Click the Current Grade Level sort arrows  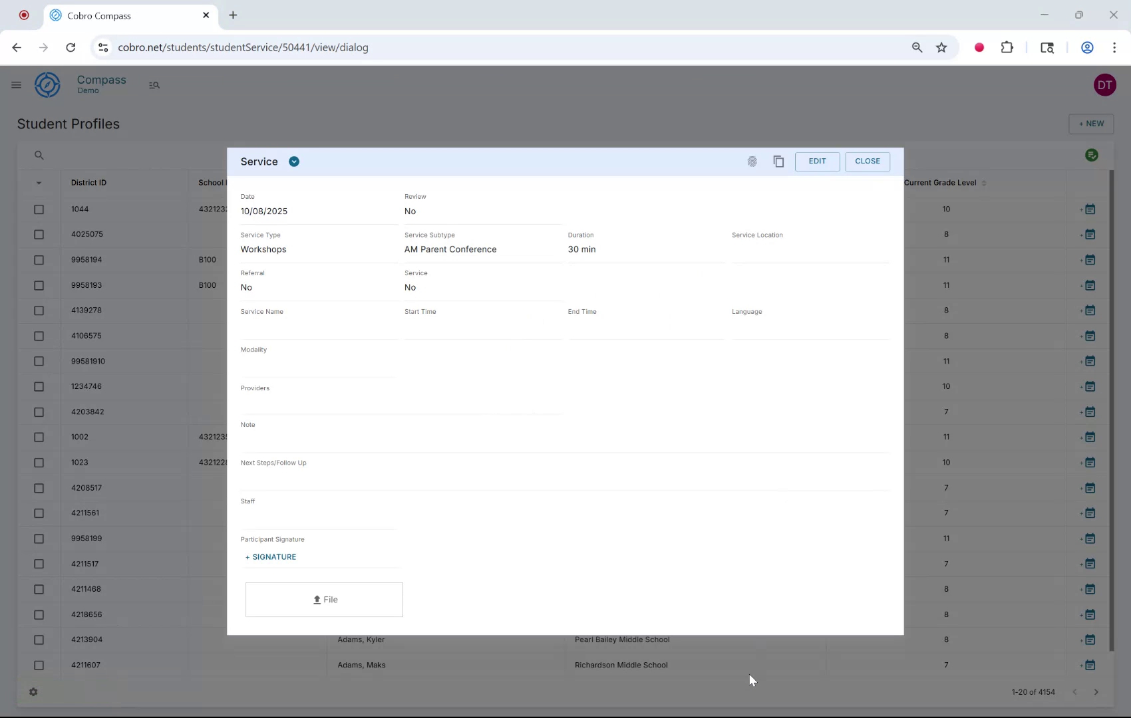tap(985, 183)
